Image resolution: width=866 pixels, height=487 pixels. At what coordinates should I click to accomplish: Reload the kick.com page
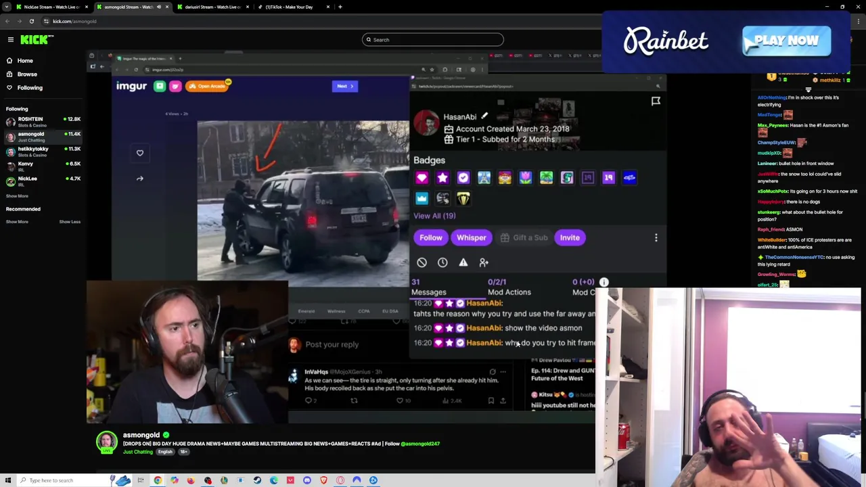point(32,21)
